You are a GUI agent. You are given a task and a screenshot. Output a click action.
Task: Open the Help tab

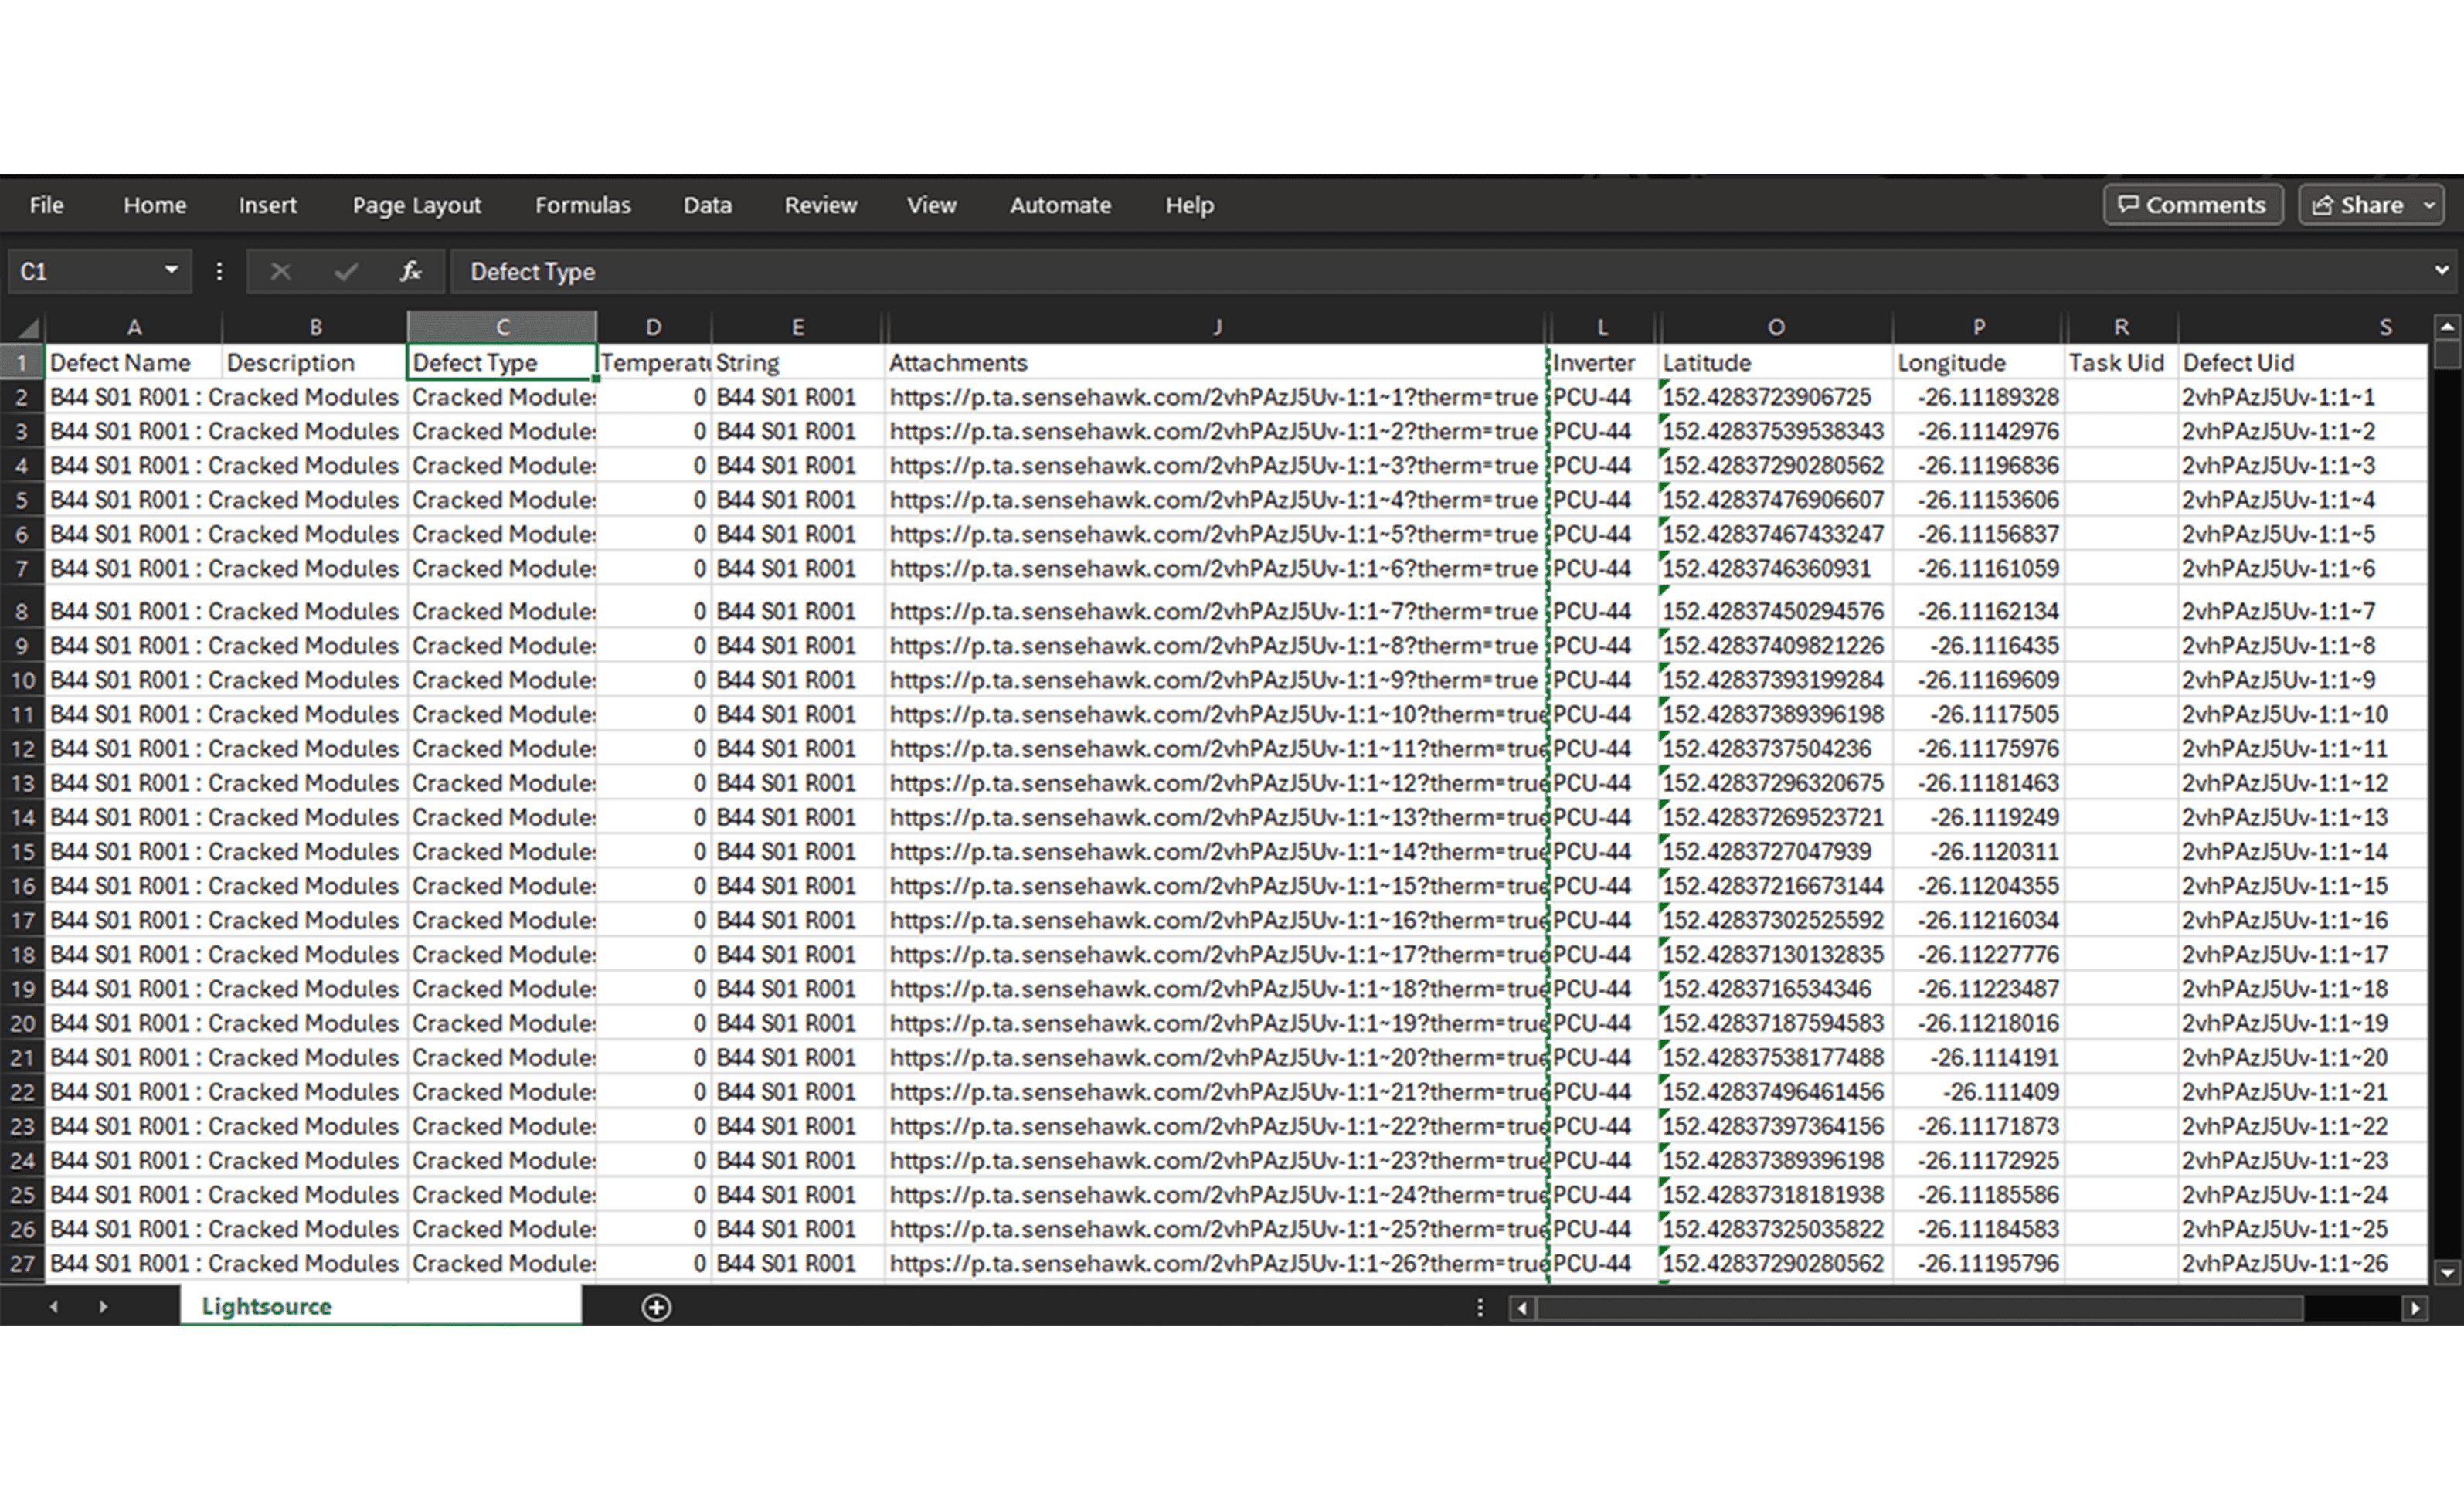pyautogui.click(x=1189, y=205)
